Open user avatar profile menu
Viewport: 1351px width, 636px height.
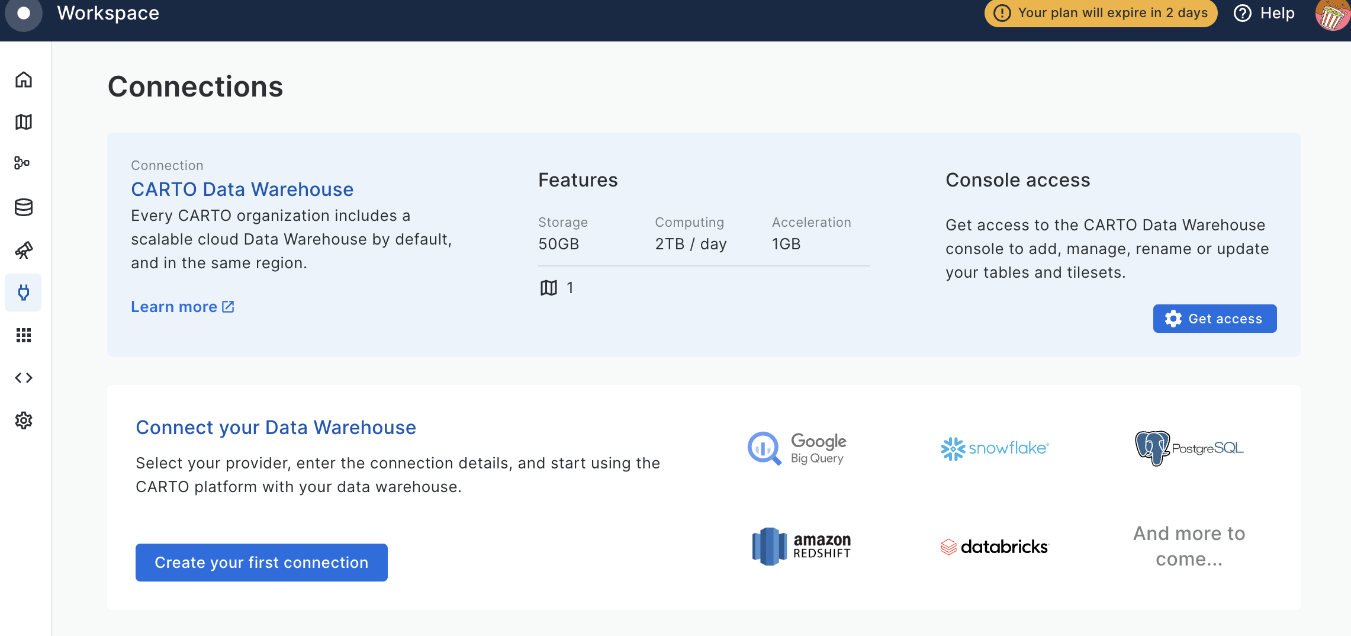[x=1332, y=14]
